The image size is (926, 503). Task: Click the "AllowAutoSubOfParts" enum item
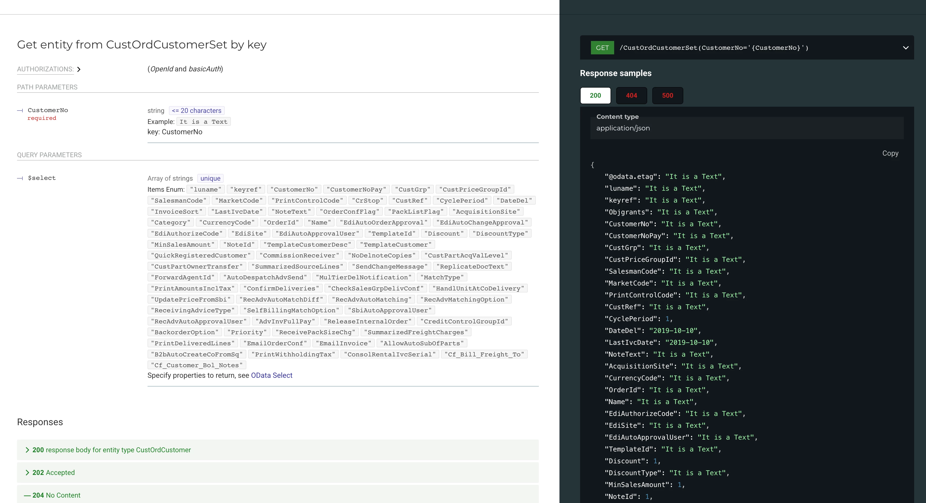[422, 343]
